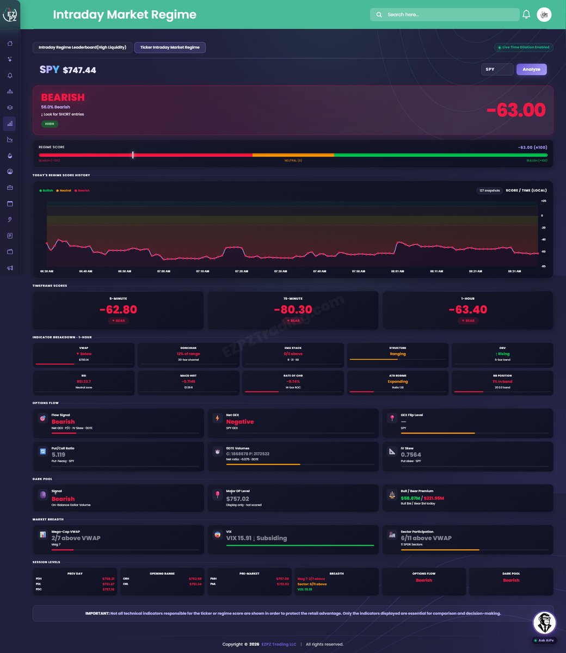Click the green bullish segment of regime bar
Image resolution: width=566 pixels, height=653 pixels.
(441, 155)
